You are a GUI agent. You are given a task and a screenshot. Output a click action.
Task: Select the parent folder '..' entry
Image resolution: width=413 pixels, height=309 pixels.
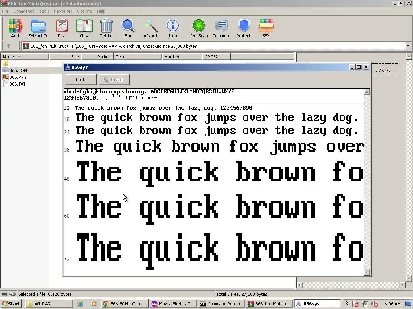(x=8, y=64)
